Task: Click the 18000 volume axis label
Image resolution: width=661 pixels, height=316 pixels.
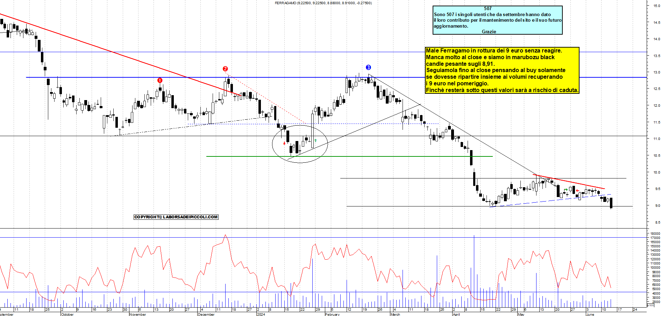Action: coord(655,233)
